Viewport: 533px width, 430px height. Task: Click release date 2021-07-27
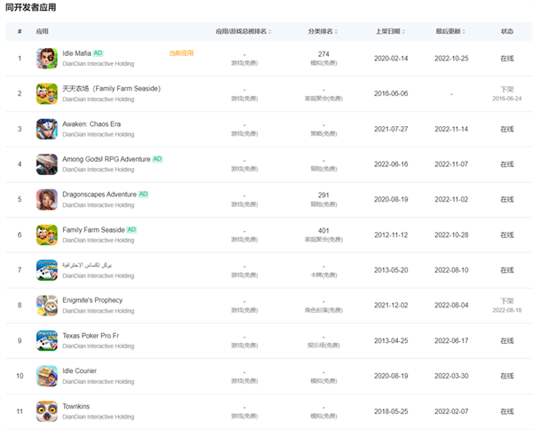[x=391, y=129]
